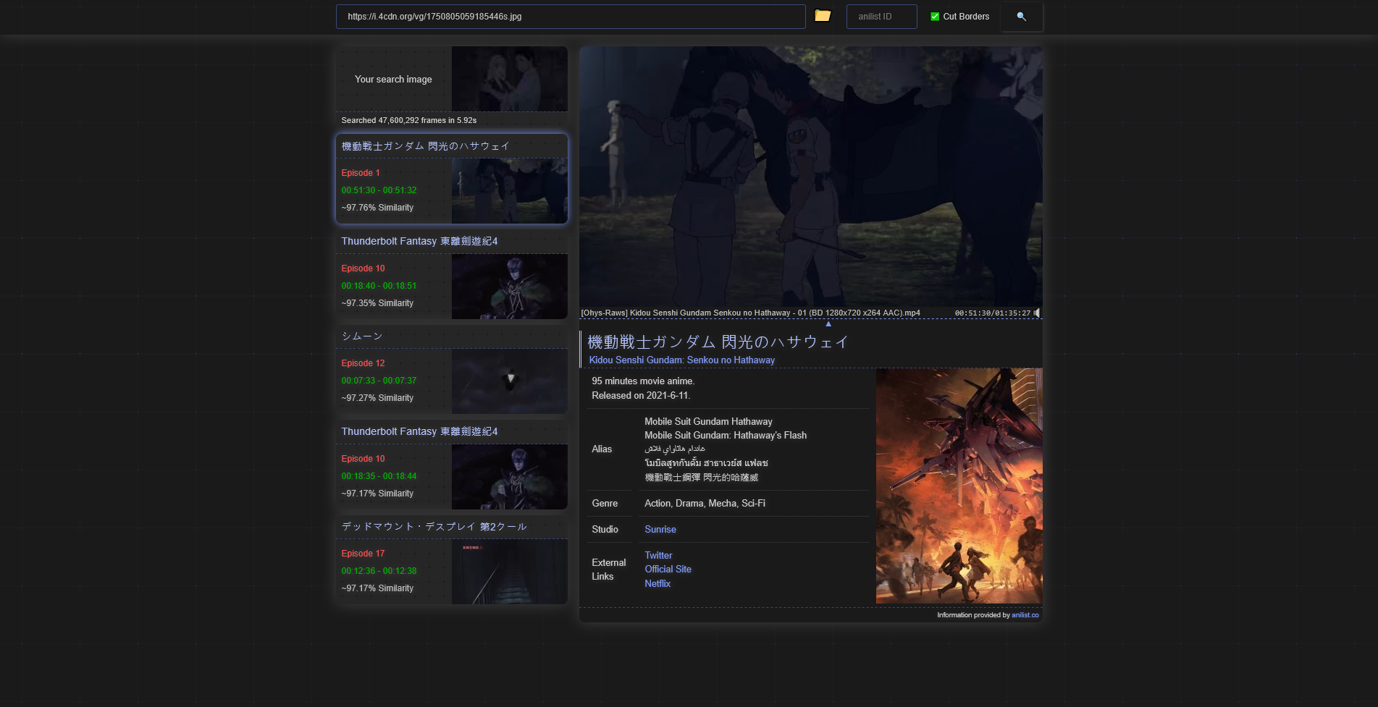Select the 機動戦士ガンダム 閃光のハサウェイ result card
This screenshot has width=1378, height=707.
452,178
